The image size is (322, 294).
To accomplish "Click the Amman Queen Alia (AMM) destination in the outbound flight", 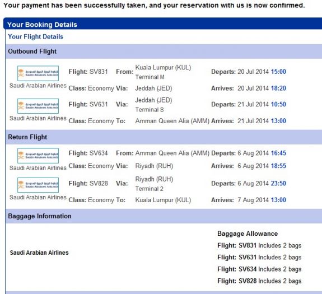I will (x=172, y=121).
